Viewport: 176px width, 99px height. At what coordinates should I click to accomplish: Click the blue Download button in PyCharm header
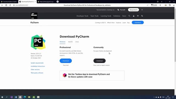point(137,23)
